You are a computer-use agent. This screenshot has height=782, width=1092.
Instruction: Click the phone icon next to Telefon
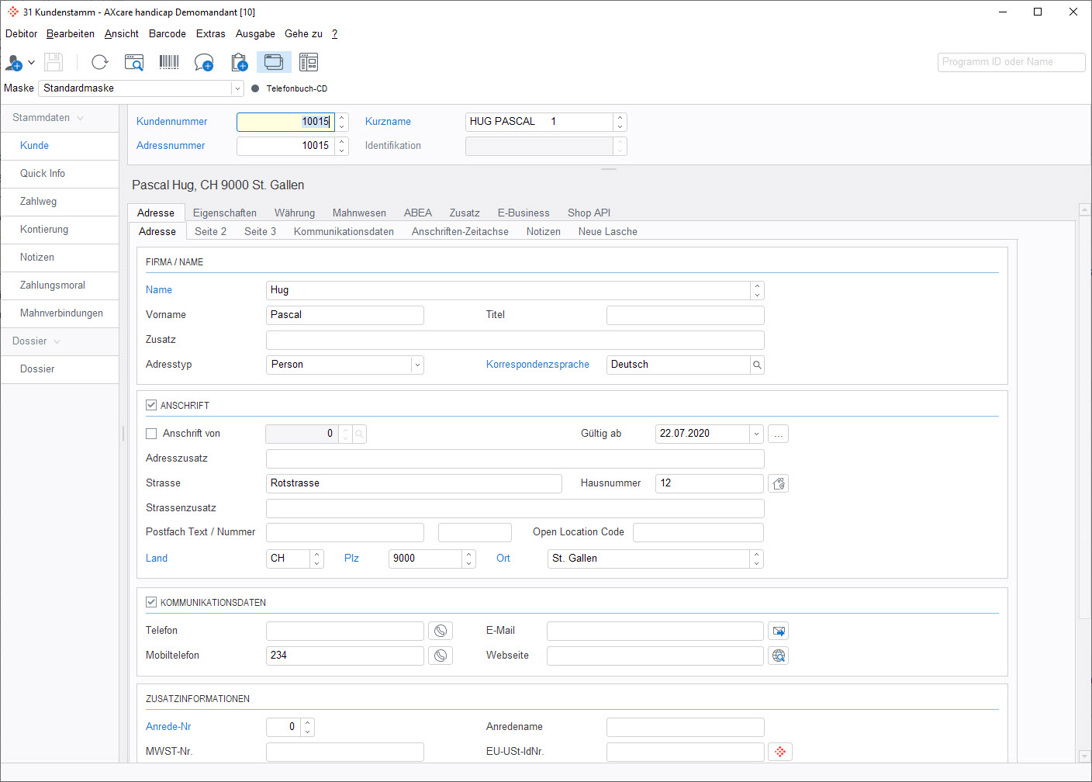[x=441, y=631]
